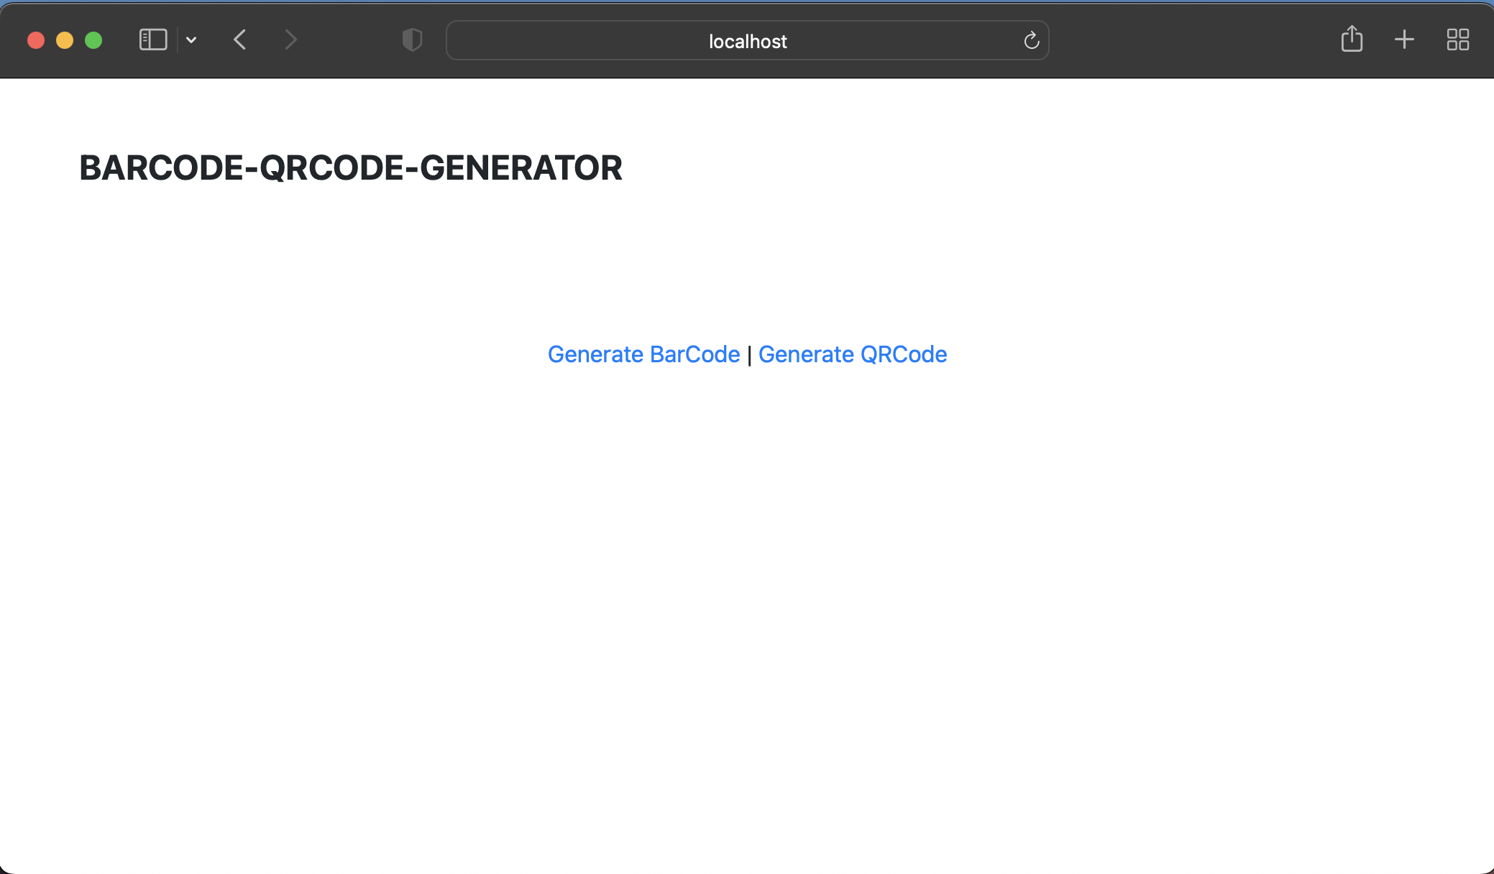Image resolution: width=1494 pixels, height=874 pixels.
Task: Toggle the Safari sidebar icon
Action: point(152,40)
